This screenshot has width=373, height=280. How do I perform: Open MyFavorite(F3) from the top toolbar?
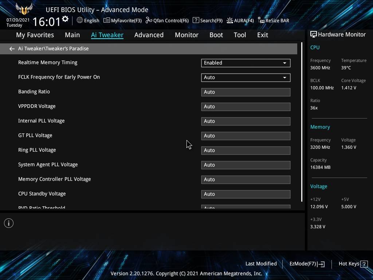(107, 20)
